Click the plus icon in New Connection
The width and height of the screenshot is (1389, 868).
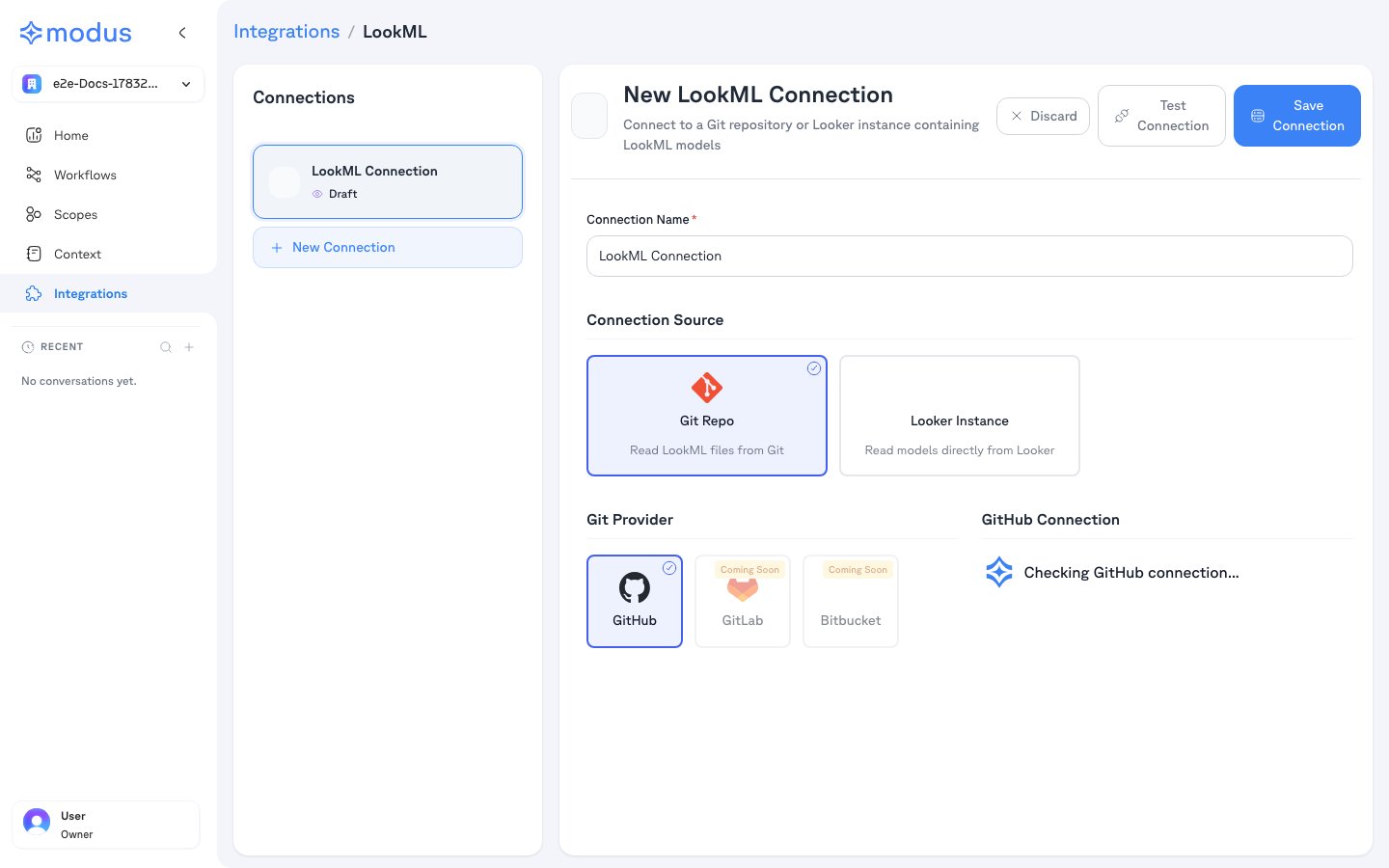[277, 248]
